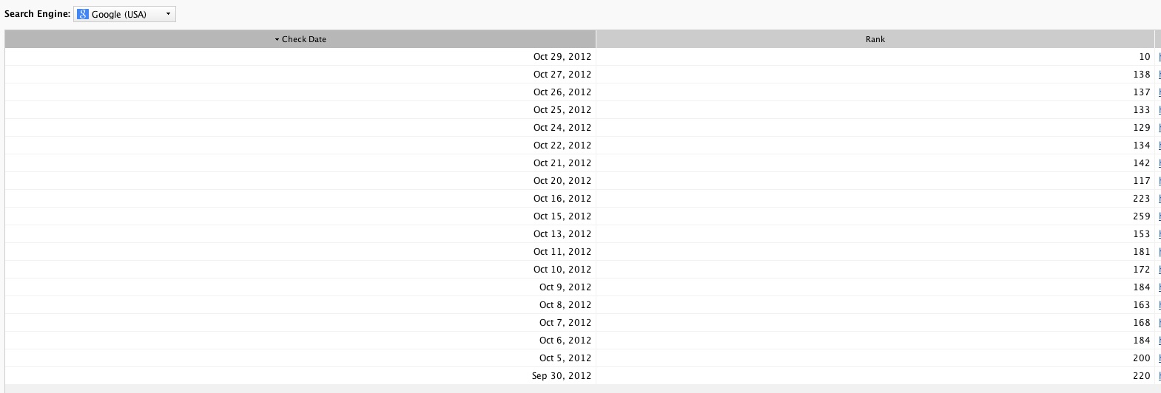The height and width of the screenshot is (393, 1161).
Task: Click the rank 200 value
Action: (x=1142, y=358)
